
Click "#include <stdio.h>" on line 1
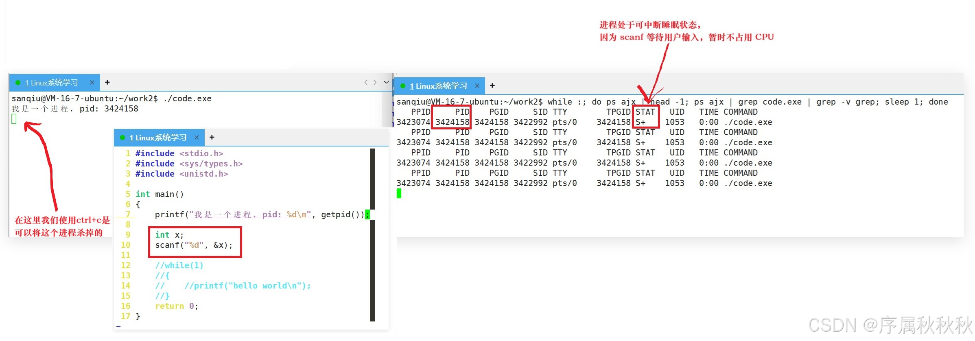coord(179,153)
